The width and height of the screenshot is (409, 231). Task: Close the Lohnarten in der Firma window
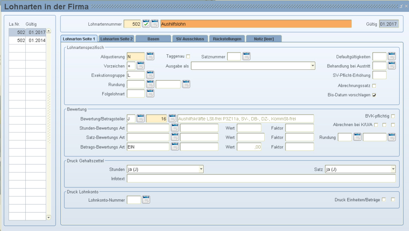[406, 6]
